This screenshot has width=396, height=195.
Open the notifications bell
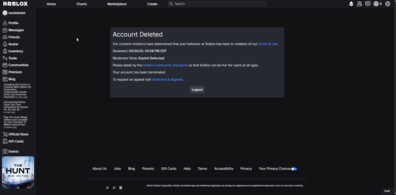[351, 4]
